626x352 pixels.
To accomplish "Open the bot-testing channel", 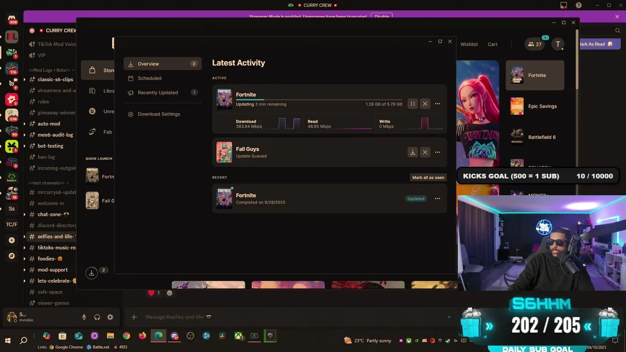I will [51, 146].
